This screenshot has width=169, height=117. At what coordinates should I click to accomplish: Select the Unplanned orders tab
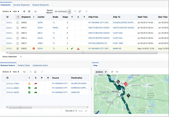[40, 65]
